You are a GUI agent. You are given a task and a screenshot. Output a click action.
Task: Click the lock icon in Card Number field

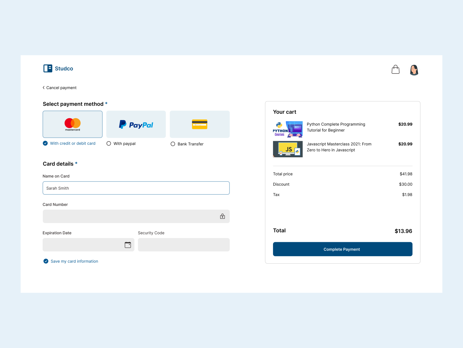pos(222,216)
